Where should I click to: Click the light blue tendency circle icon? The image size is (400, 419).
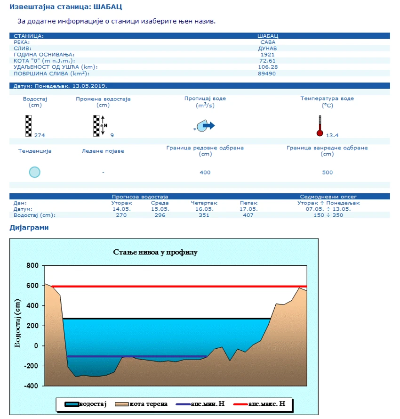(x=35, y=172)
